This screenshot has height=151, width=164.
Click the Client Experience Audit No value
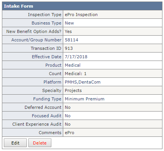coord(67,124)
